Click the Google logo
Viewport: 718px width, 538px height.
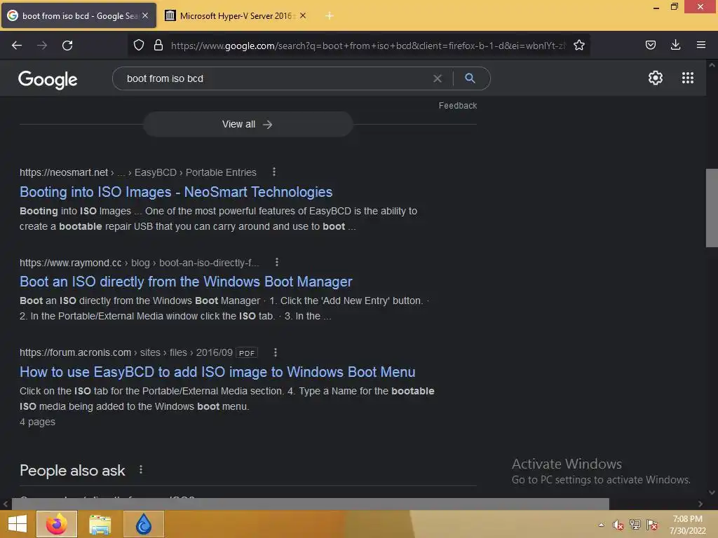(48, 80)
